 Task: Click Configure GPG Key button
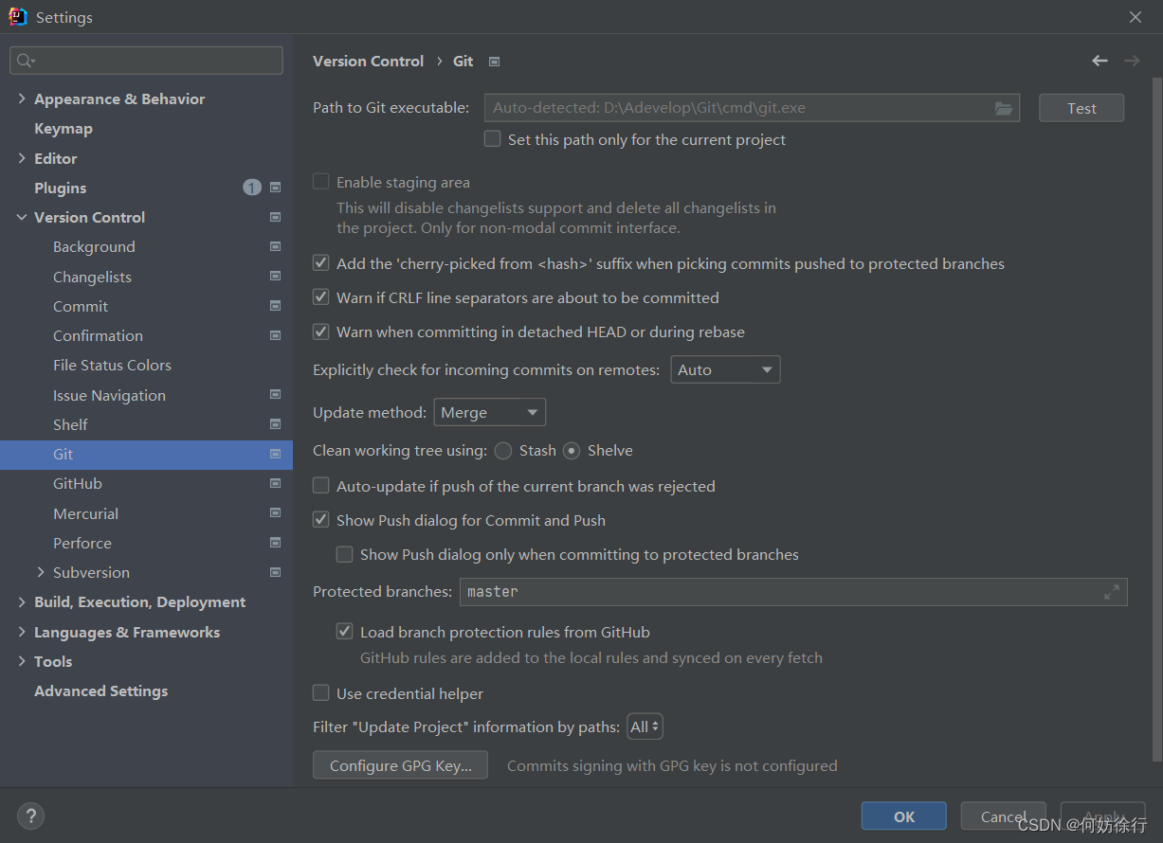pos(400,765)
